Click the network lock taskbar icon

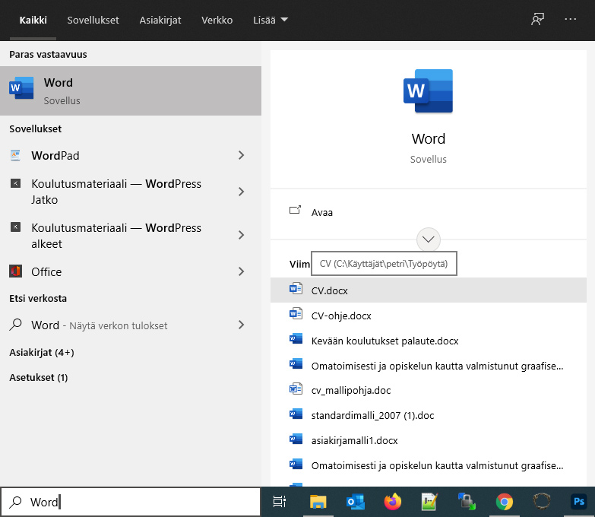click(467, 502)
